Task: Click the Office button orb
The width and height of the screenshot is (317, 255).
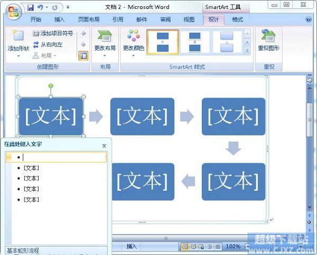Action: 14,11
